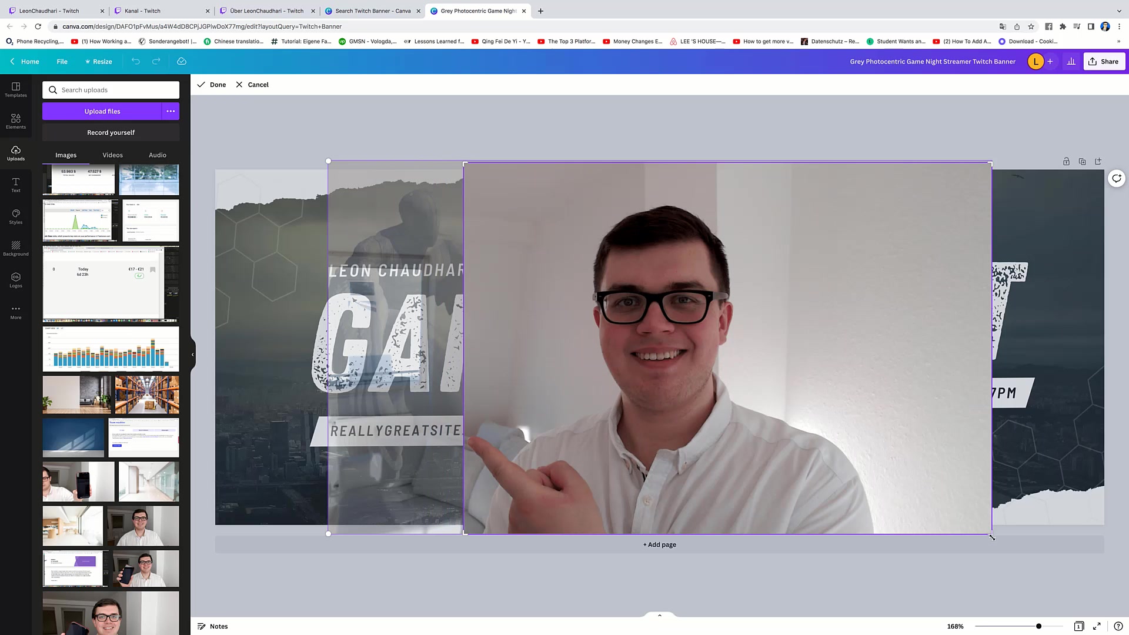This screenshot has height=635, width=1129.
Task: Expand the pages drawer chevron
Action: (659, 616)
